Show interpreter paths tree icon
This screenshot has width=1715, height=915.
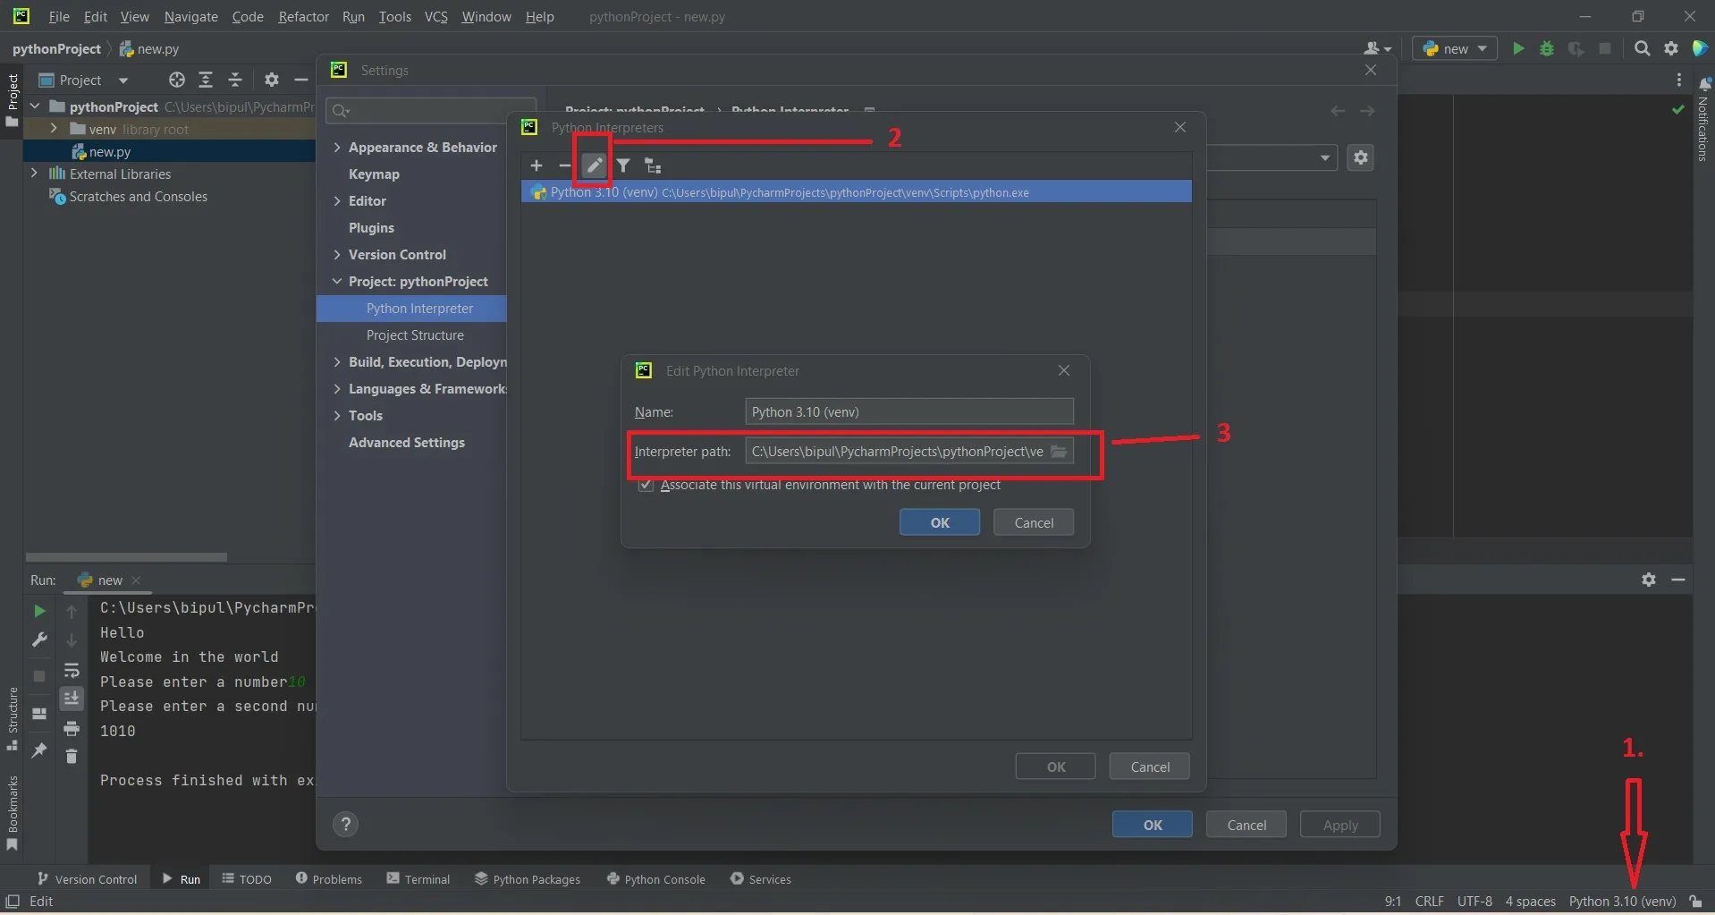point(653,165)
